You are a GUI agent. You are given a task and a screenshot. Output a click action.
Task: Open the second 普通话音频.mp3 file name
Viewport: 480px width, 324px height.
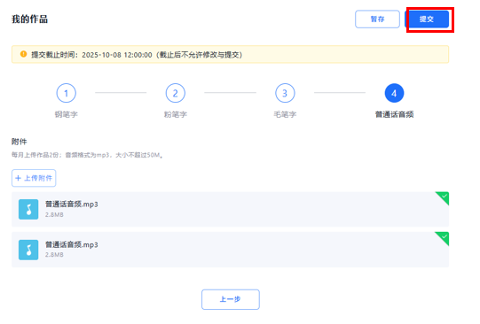(72, 244)
